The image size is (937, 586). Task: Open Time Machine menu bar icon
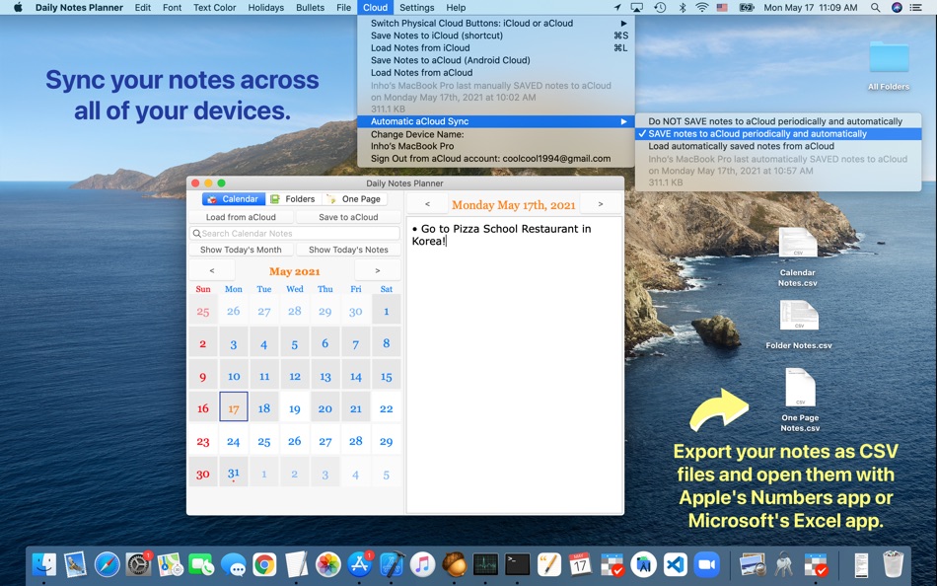pos(660,8)
